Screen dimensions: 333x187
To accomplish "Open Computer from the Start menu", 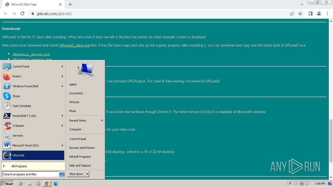I will point(75,129).
